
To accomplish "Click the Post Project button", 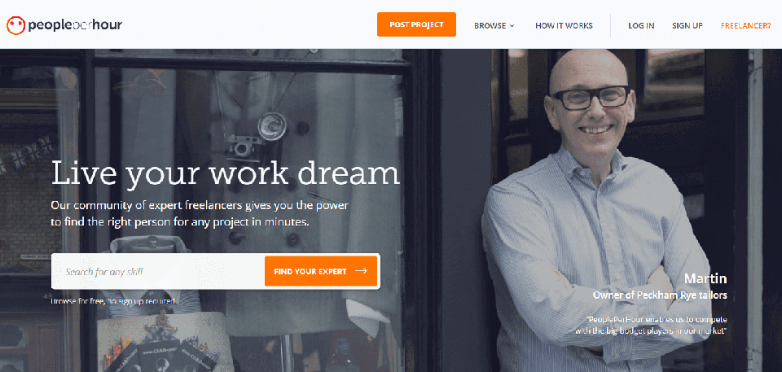I will (x=416, y=24).
